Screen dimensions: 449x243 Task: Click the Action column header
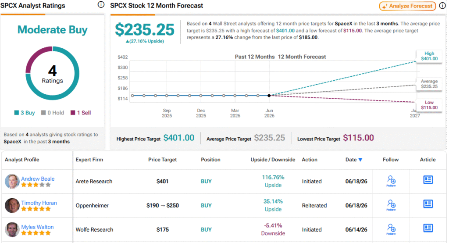point(310,160)
